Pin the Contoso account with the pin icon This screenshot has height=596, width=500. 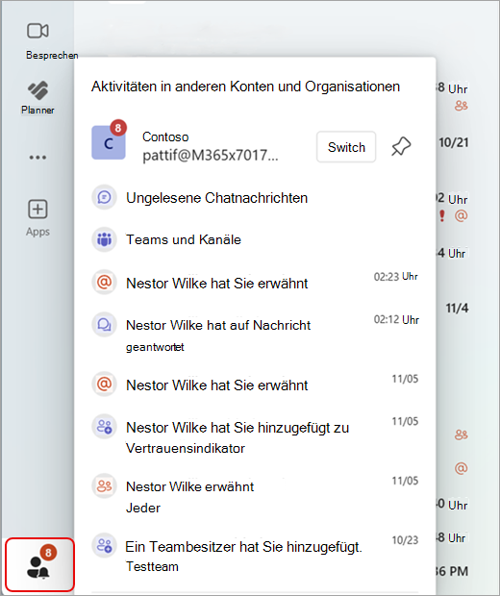401,146
